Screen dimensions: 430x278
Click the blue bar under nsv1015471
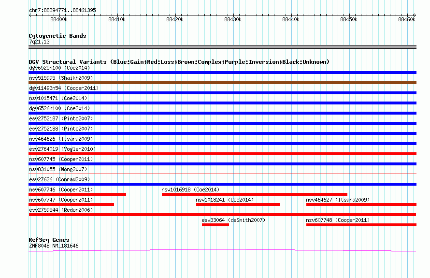pyautogui.click(x=222, y=103)
